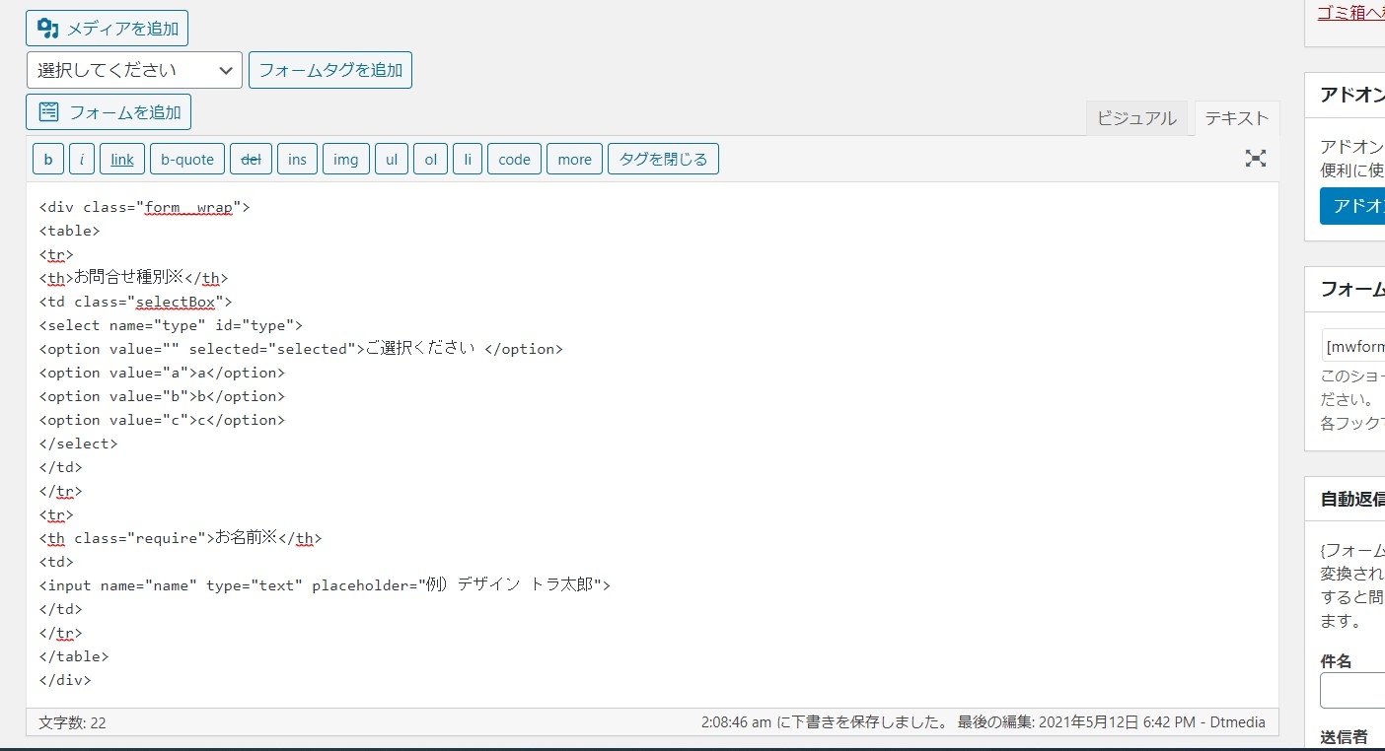Click the distraction-free fullscreen editor icon
The width and height of the screenshot is (1385, 751).
(x=1255, y=159)
